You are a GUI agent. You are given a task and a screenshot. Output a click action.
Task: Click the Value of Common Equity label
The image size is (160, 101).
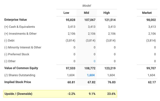[21, 68]
